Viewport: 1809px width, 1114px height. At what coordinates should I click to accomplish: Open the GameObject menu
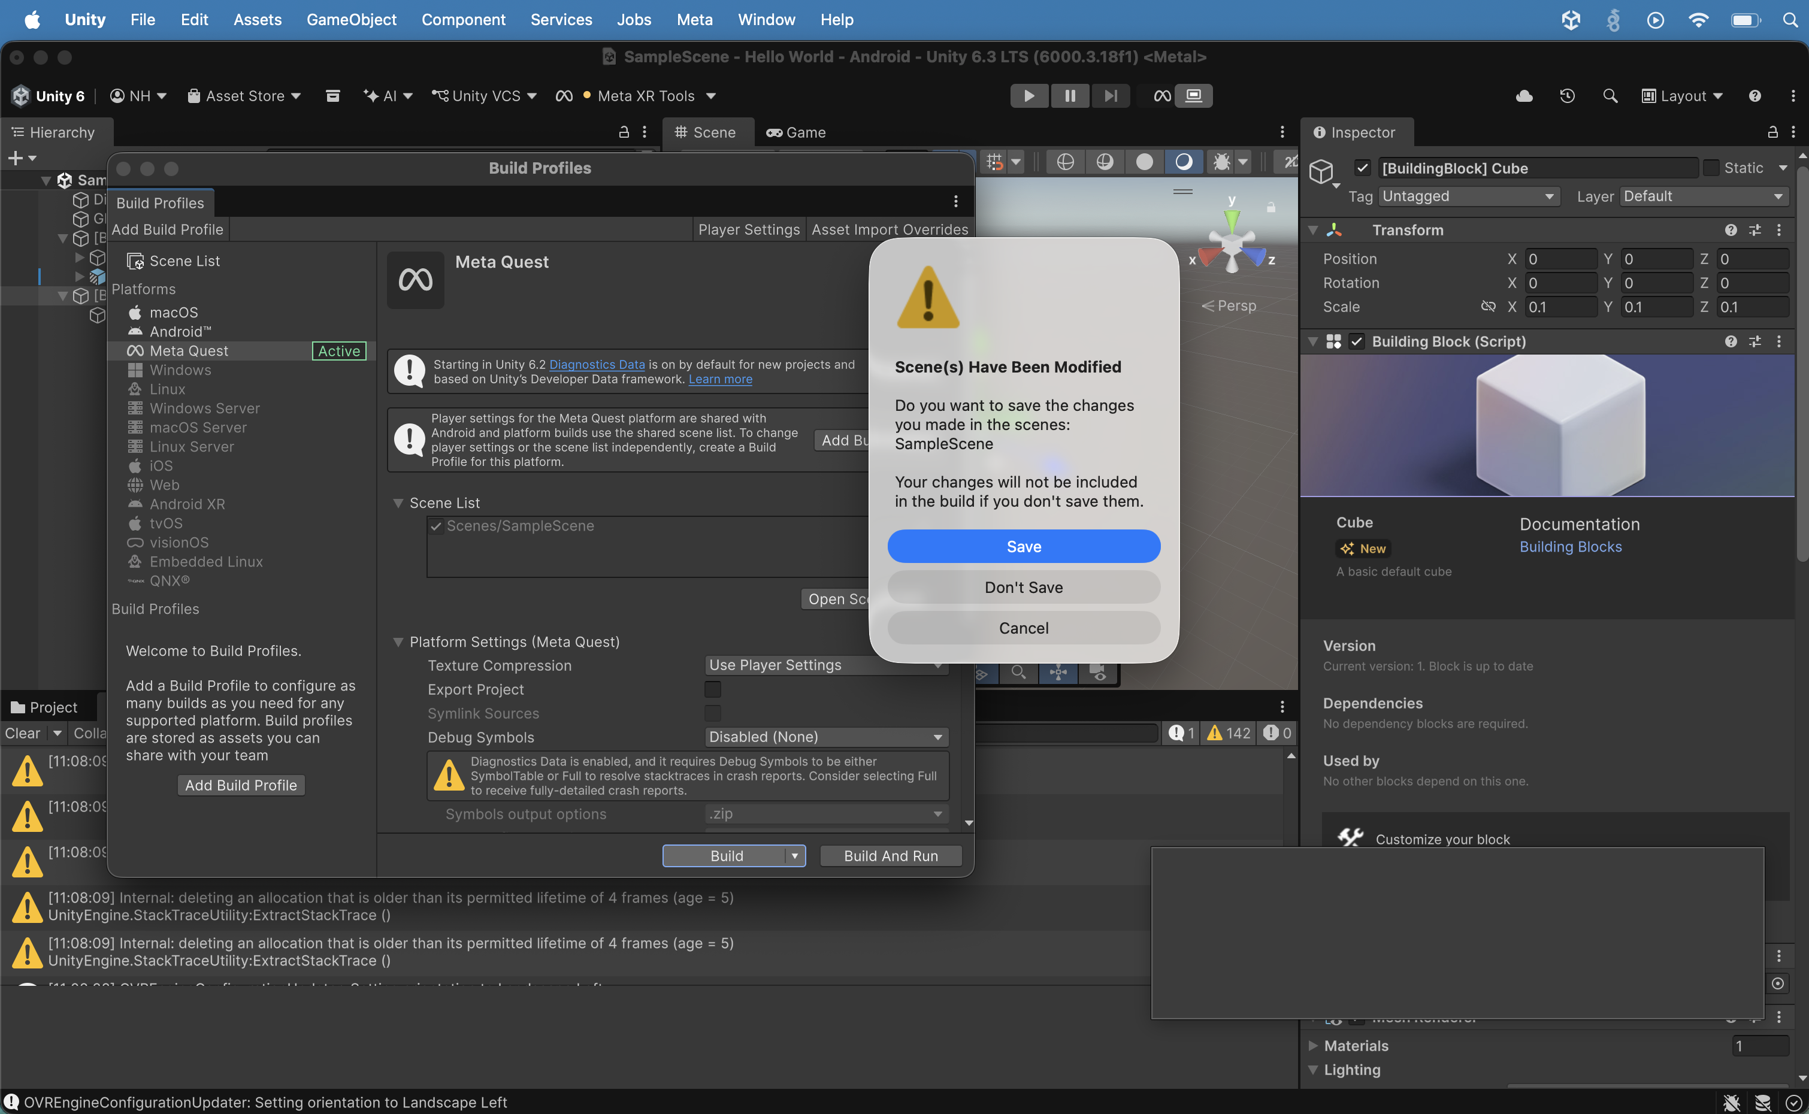tap(352, 20)
